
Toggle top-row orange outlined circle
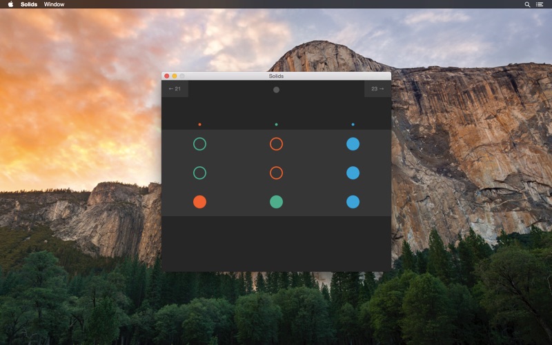[x=277, y=144]
